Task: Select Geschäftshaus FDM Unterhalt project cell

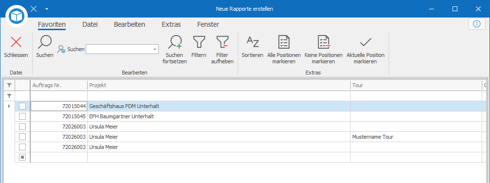Action: coord(219,106)
